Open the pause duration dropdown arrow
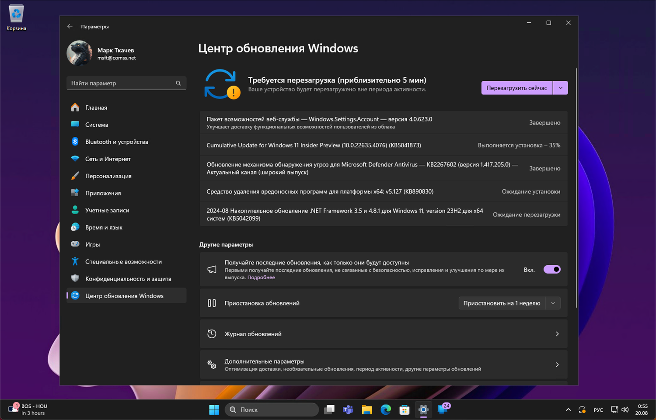 point(553,303)
